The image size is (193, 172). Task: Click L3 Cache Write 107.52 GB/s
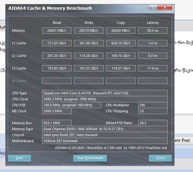89,68
